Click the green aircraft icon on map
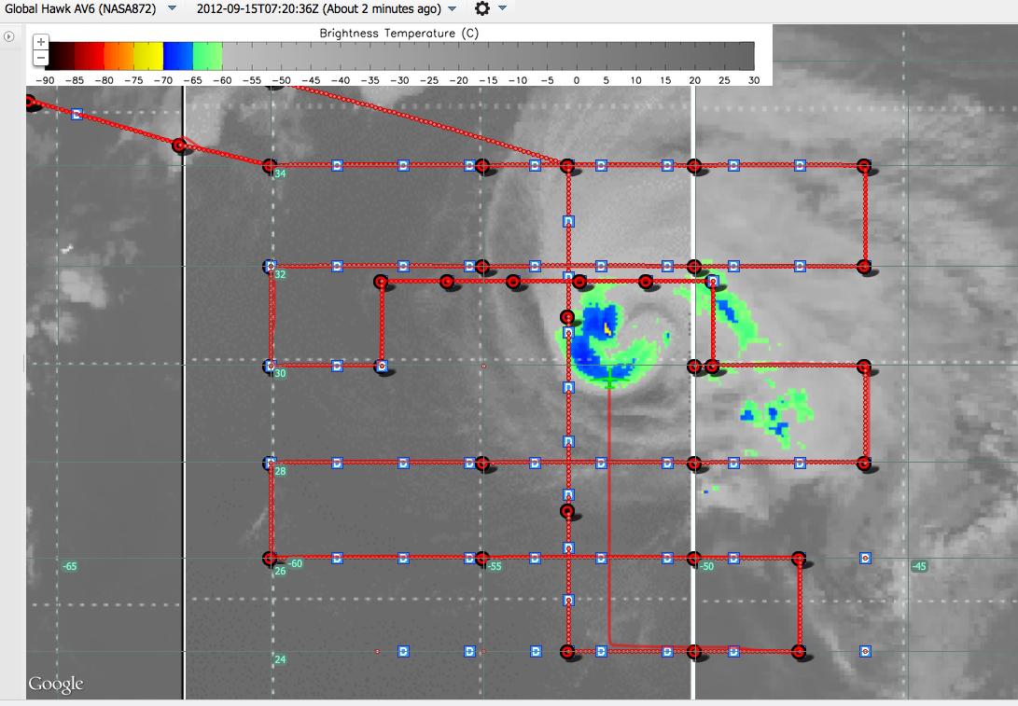Image resolution: width=1018 pixels, height=706 pixels. pyautogui.click(x=609, y=379)
